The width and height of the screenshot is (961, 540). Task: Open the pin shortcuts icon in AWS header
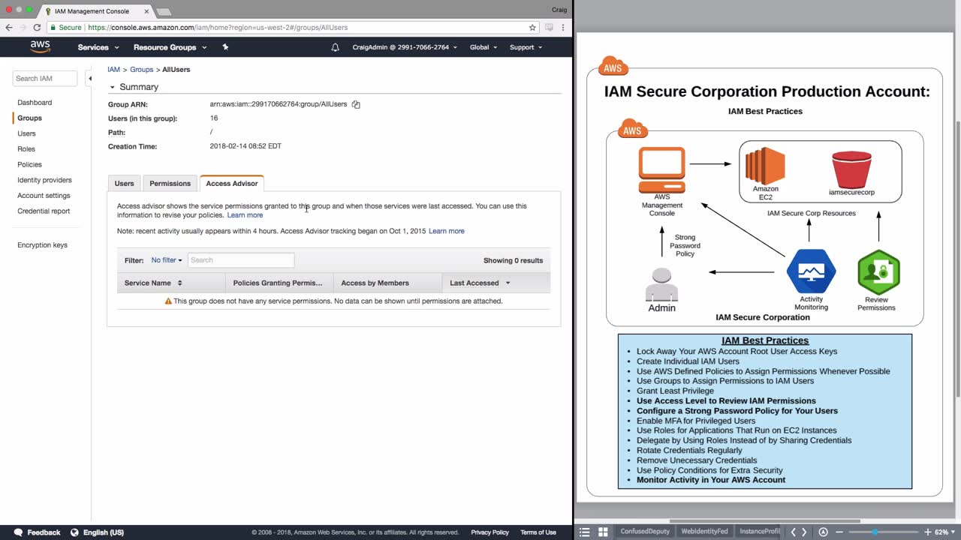225,47
